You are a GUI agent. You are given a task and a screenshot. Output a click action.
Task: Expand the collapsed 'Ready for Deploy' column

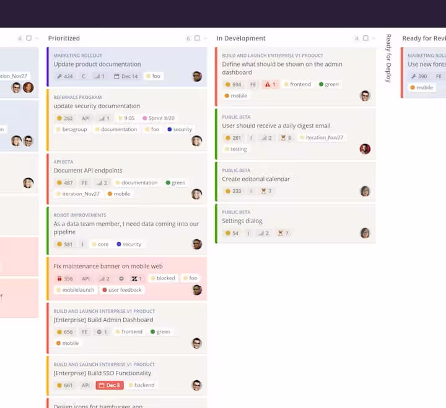[388, 59]
